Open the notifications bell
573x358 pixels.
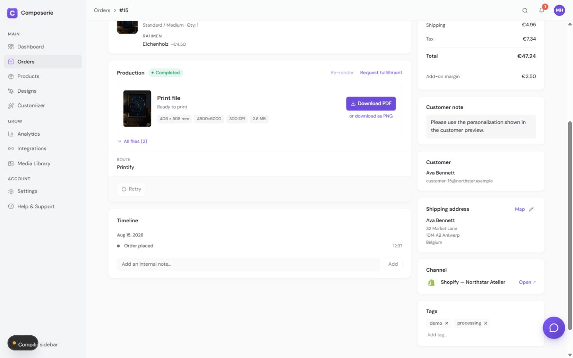click(542, 10)
